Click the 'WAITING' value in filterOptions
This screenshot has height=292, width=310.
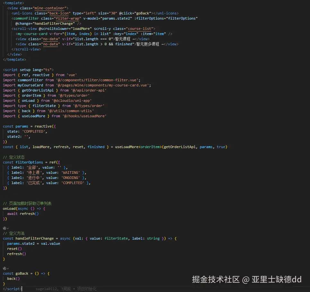tap(70, 173)
